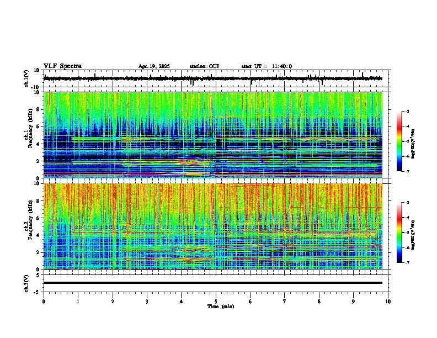
Task: Click the "8" kHz tick on ch.2 spectrogram
Action: tap(39, 201)
